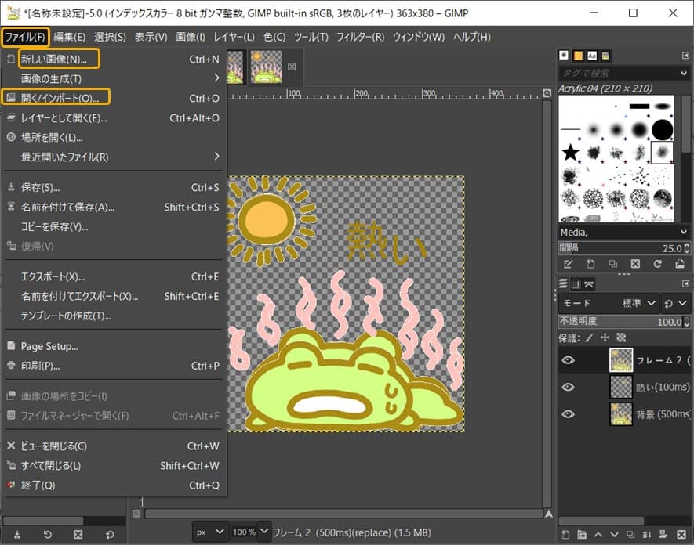Open the Brushes tab in the top dock

tap(564, 56)
